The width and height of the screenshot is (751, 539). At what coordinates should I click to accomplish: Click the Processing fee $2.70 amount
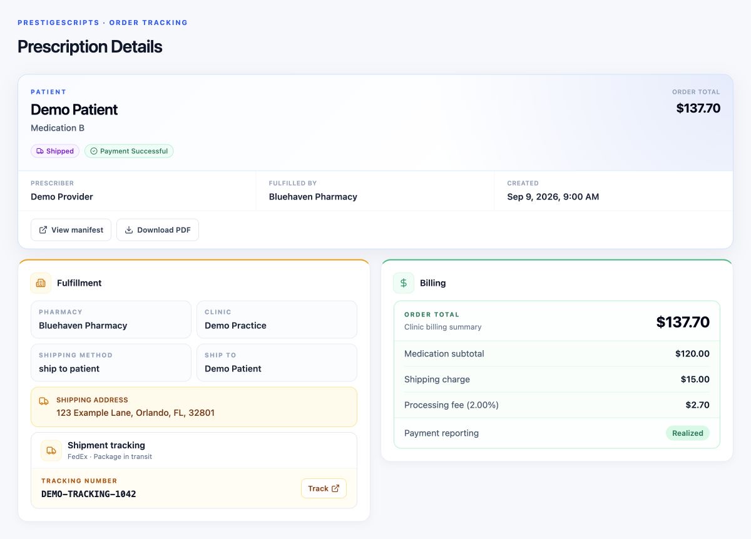click(697, 405)
